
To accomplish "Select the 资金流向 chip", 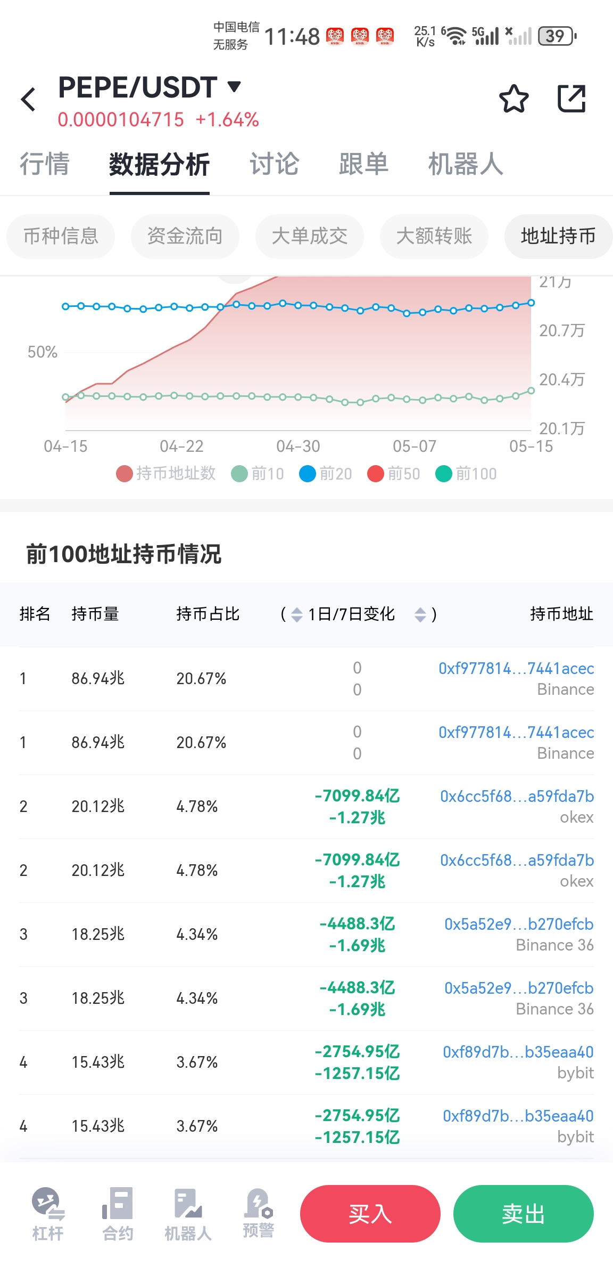I will 185,236.
